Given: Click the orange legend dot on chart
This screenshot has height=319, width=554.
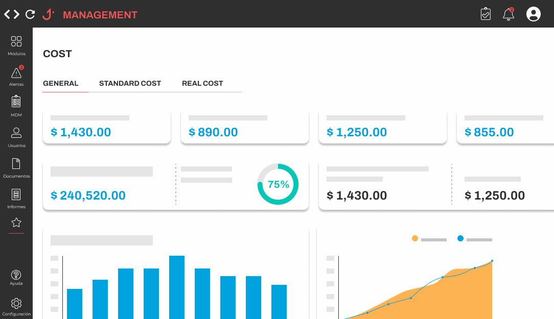Looking at the screenshot, I should (415, 238).
